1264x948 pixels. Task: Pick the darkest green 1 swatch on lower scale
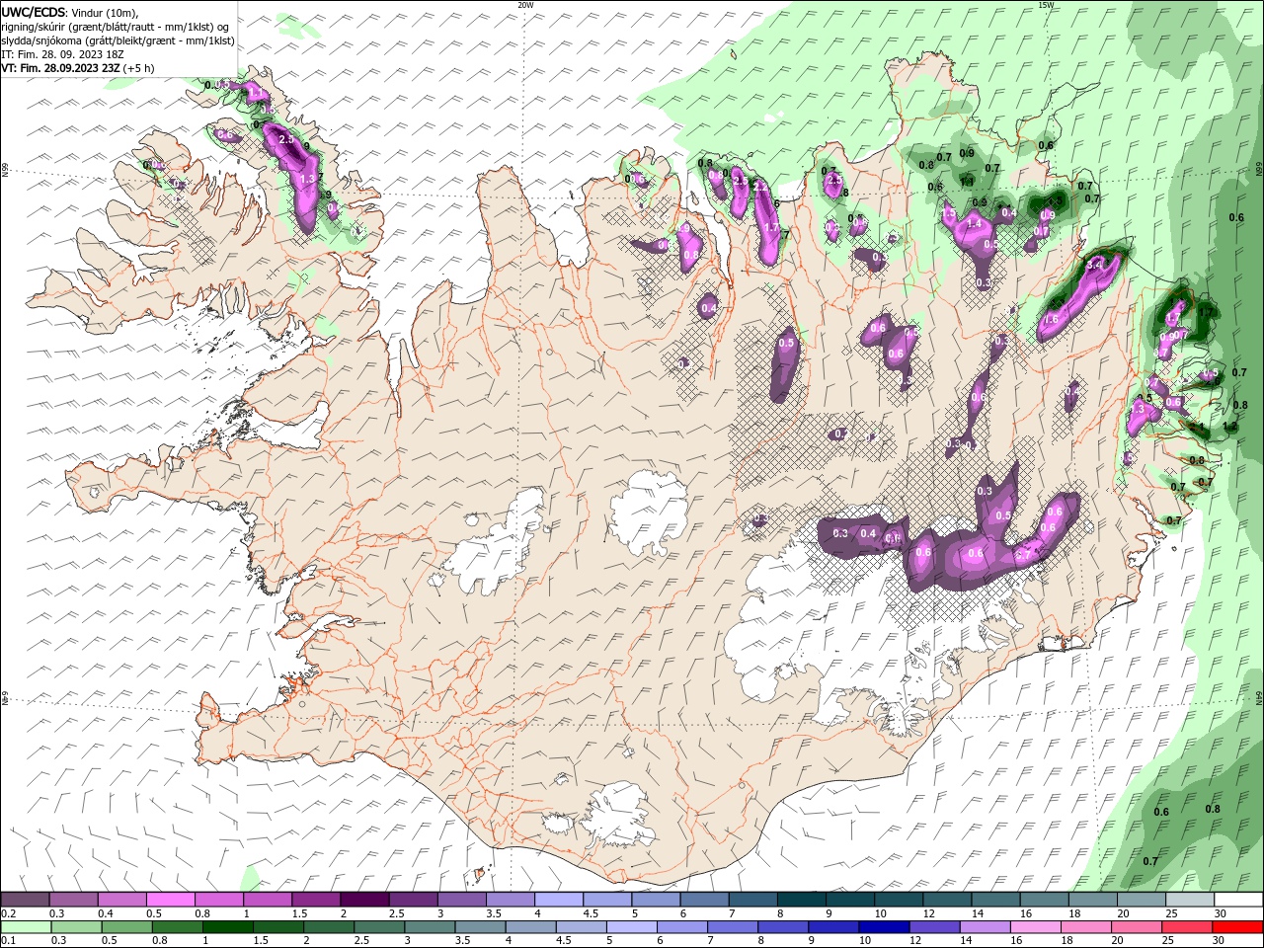(229, 927)
